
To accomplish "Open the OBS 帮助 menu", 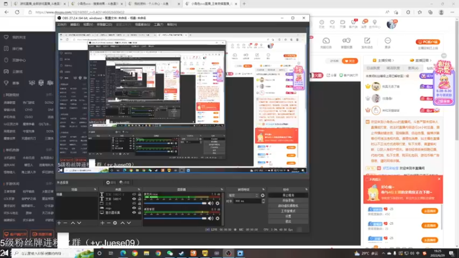I will point(172,25).
